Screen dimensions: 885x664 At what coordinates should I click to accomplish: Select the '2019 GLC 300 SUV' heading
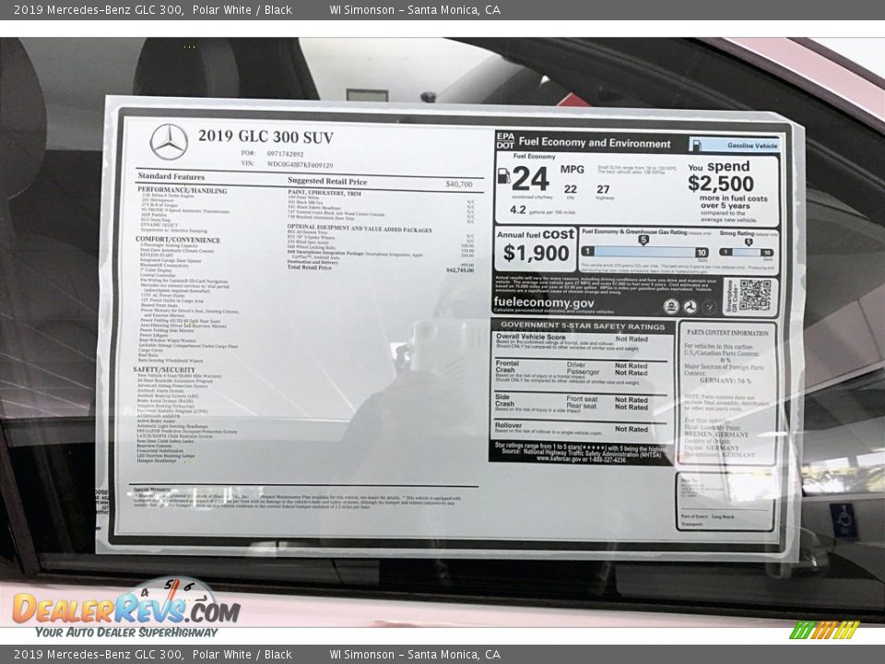click(265, 136)
